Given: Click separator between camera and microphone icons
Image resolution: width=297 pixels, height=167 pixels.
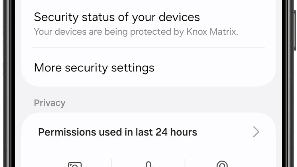Looking at the screenshot, I should pos(111,163).
